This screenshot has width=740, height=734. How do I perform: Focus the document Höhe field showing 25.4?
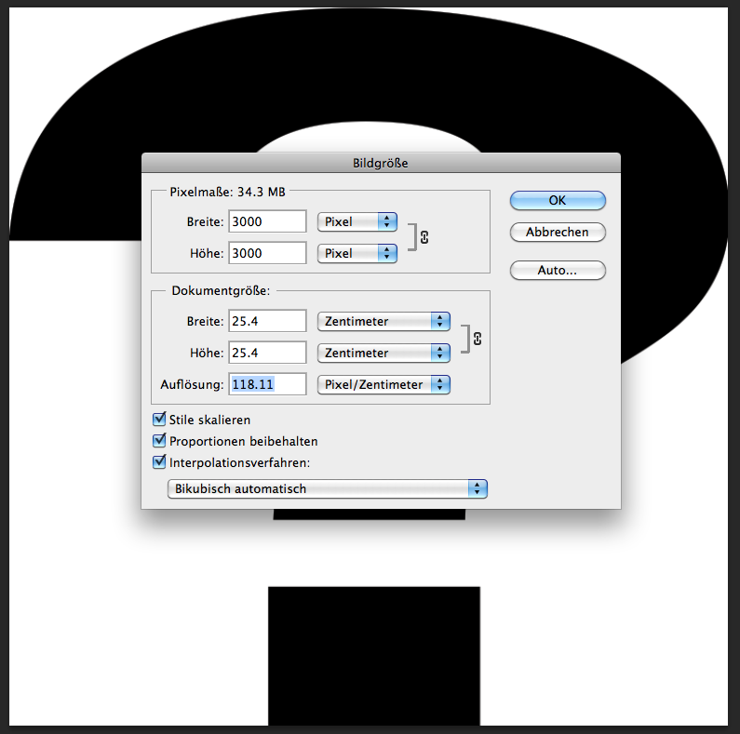[x=267, y=353]
